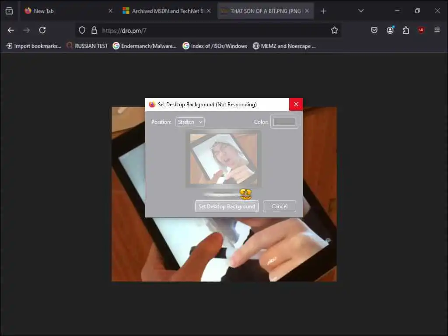Minimize the Firefox window
448x336 pixels.
click(x=397, y=11)
